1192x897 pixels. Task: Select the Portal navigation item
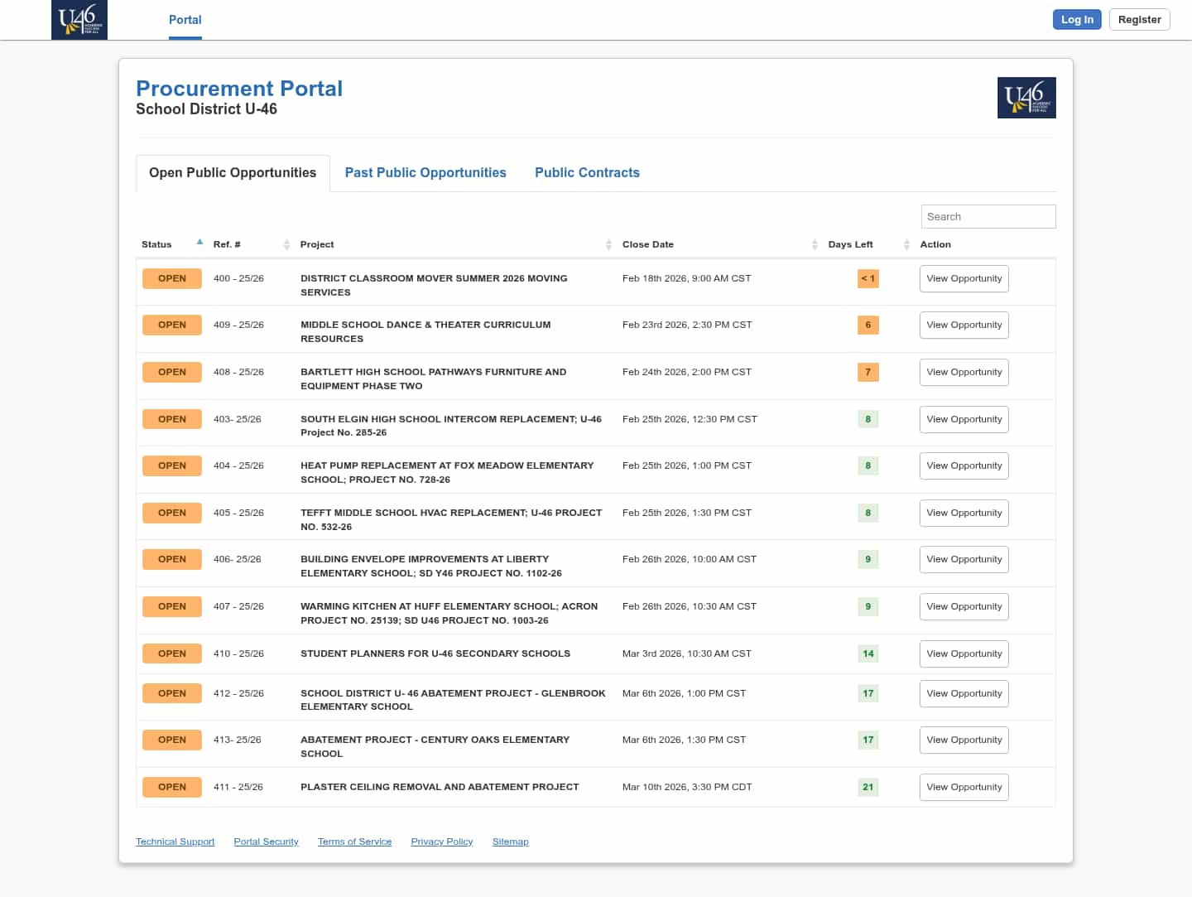(185, 20)
